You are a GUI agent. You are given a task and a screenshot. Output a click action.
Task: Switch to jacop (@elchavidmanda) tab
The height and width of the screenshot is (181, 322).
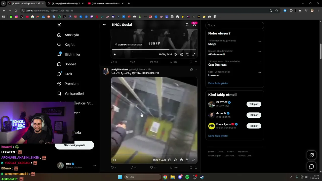[x=66, y=4]
